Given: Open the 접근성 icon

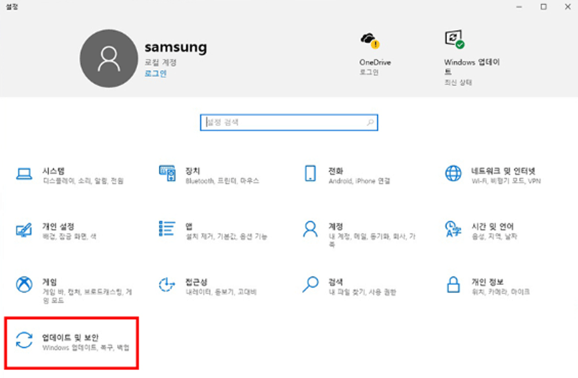Looking at the screenshot, I should click(x=166, y=284).
